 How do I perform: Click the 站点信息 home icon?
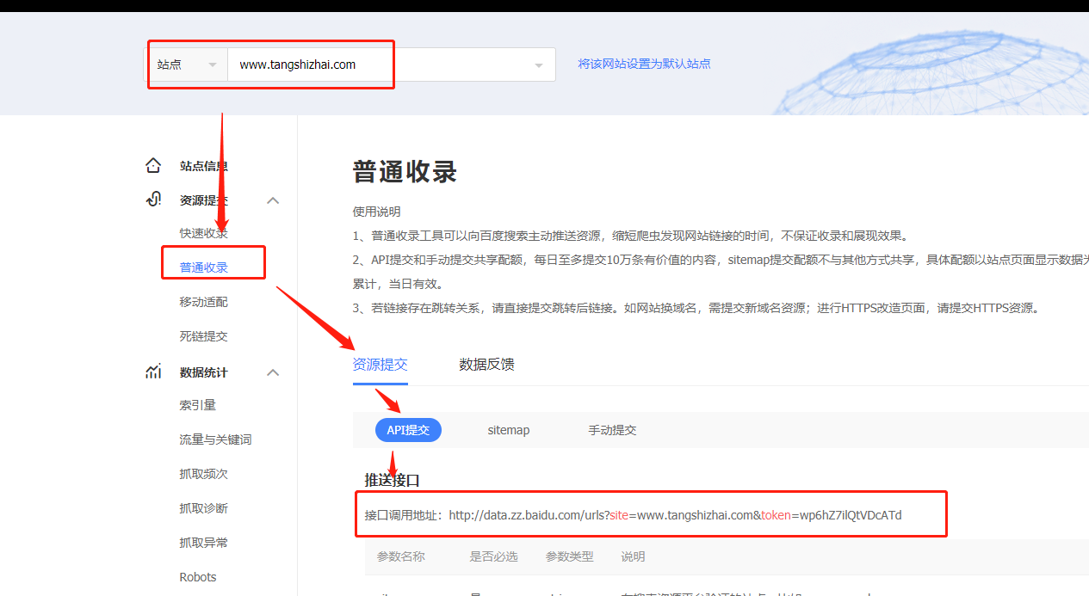153,165
